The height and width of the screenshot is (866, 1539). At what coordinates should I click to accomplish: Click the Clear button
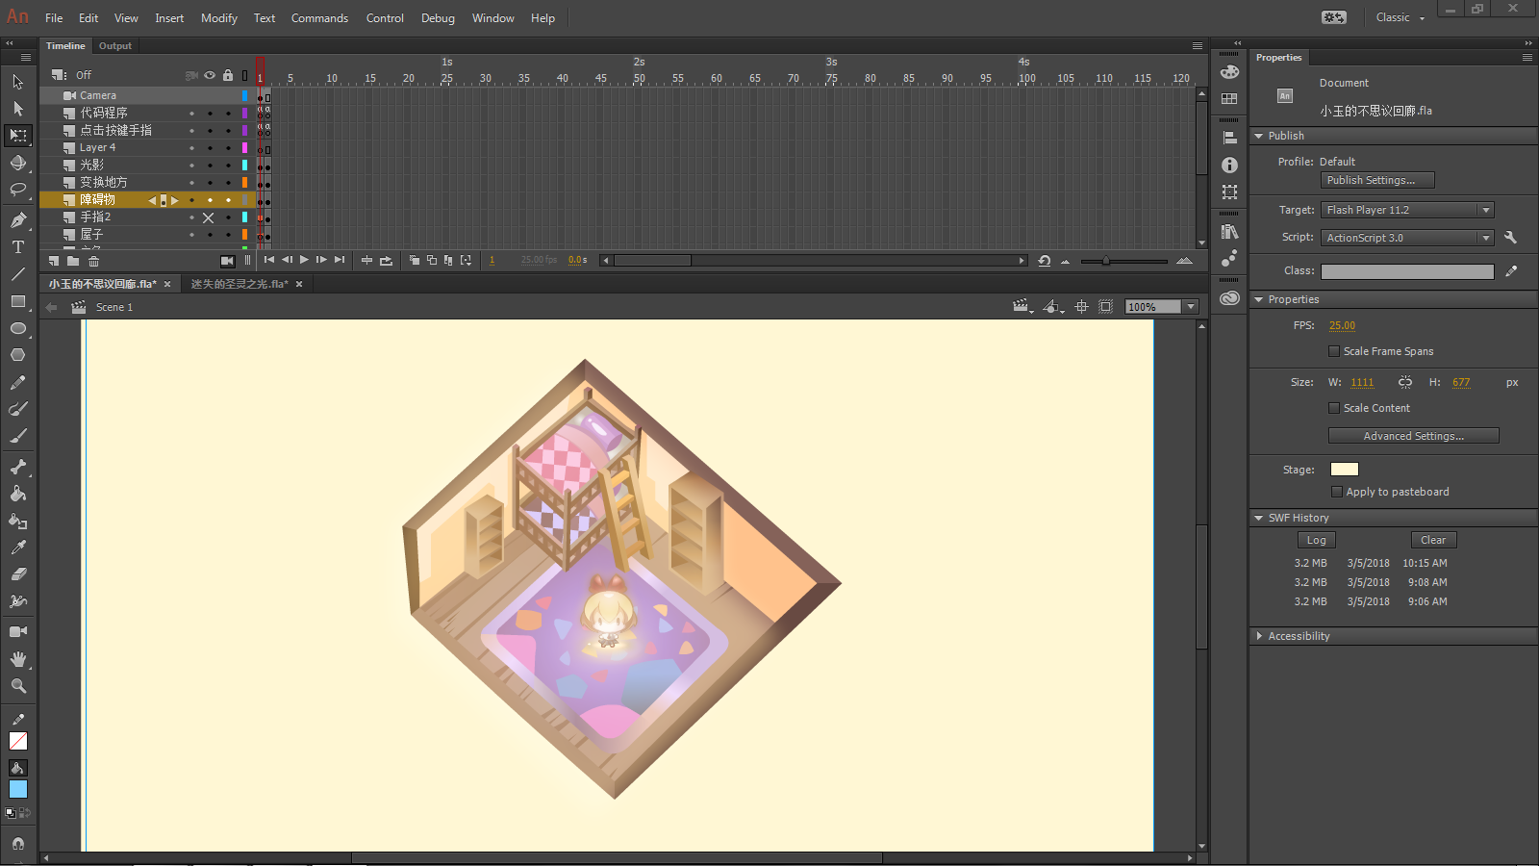1433,540
